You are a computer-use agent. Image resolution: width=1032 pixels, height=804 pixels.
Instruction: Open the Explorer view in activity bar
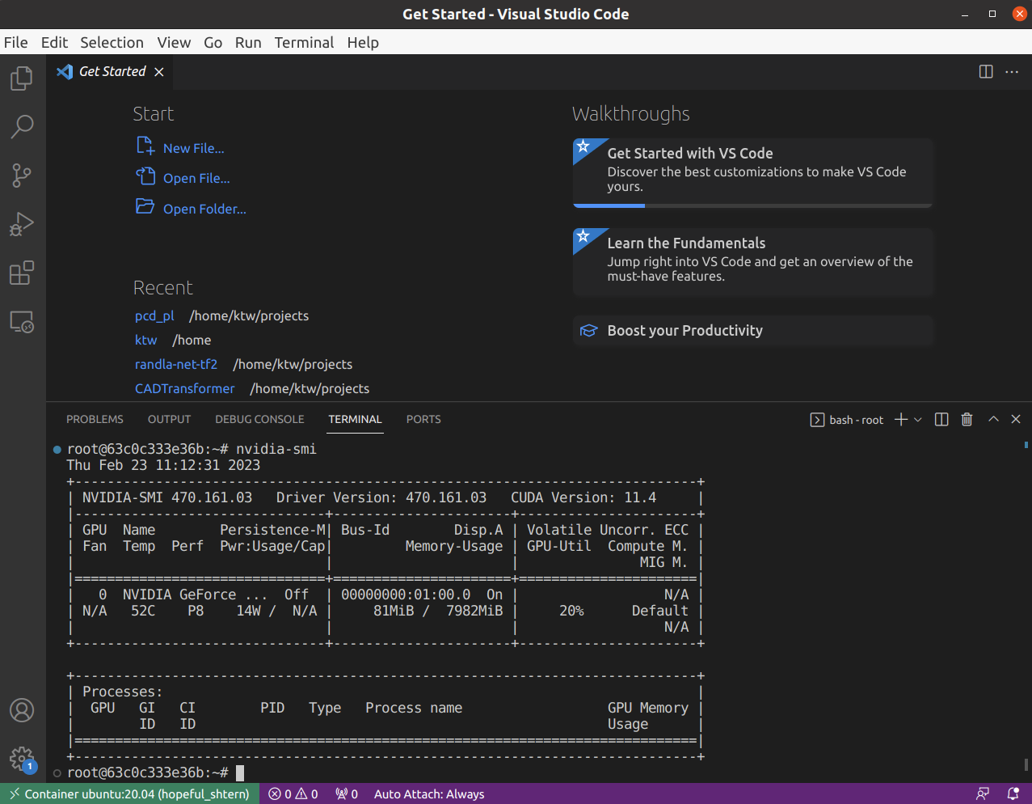(x=22, y=78)
